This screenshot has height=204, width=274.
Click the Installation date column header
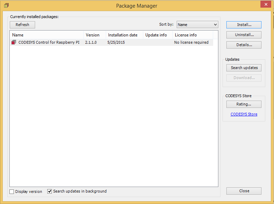click(x=124, y=35)
